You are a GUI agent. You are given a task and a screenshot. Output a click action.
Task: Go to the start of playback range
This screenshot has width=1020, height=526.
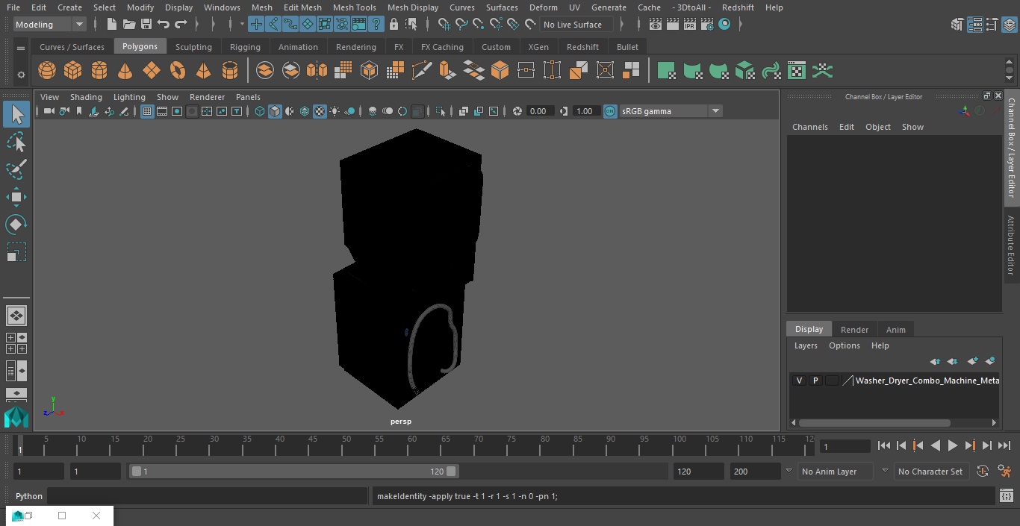click(x=884, y=445)
